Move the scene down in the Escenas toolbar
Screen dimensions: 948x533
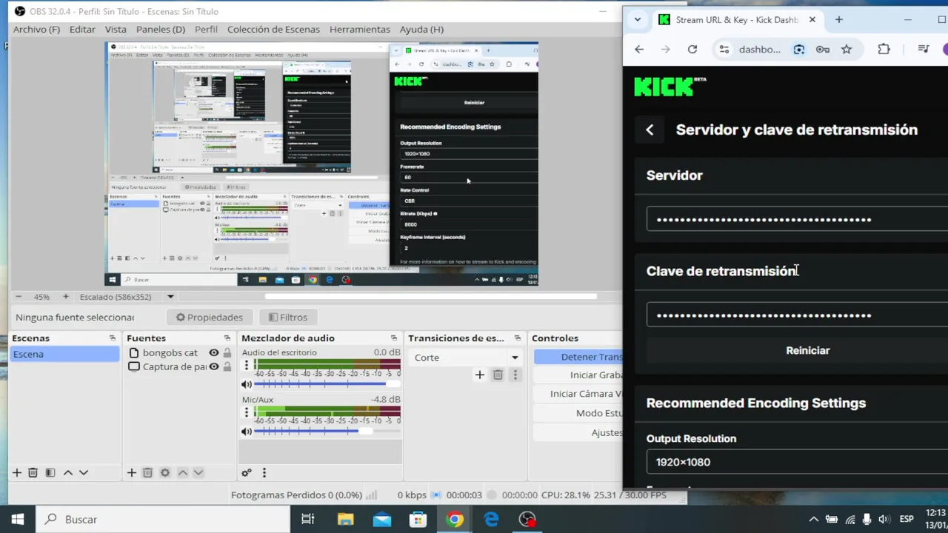[84, 472]
